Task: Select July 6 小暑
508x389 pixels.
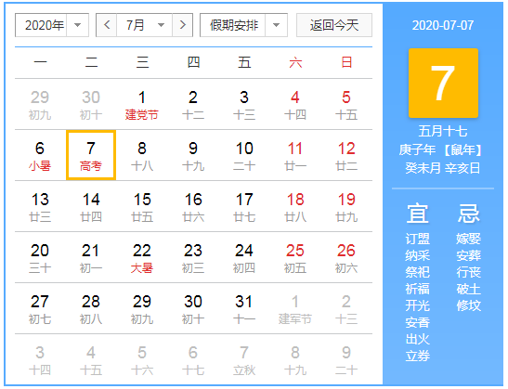Action: pos(40,156)
